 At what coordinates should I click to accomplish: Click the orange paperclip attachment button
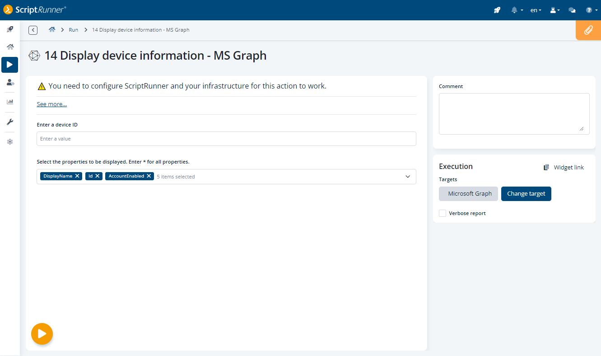click(588, 30)
